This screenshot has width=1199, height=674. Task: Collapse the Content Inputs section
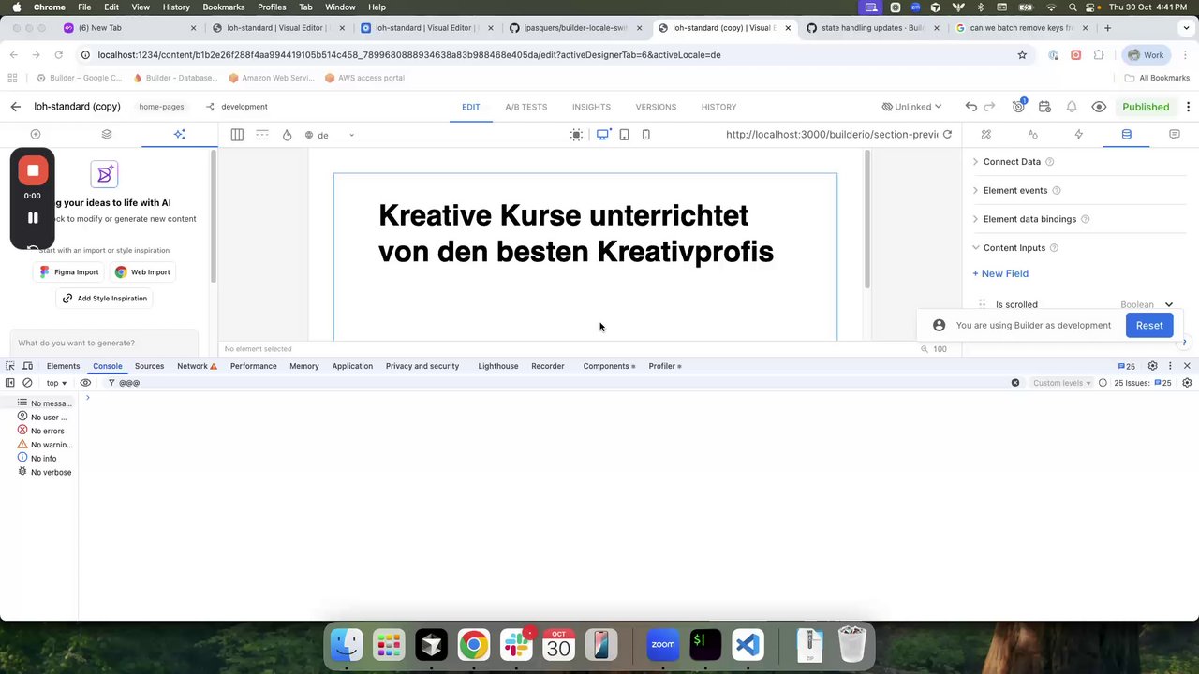tap(1014, 248)
